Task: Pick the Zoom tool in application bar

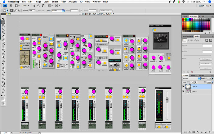Action: [x=38, y=6]
